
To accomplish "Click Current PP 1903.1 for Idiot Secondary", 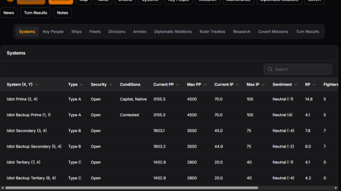I will point(159,131).
